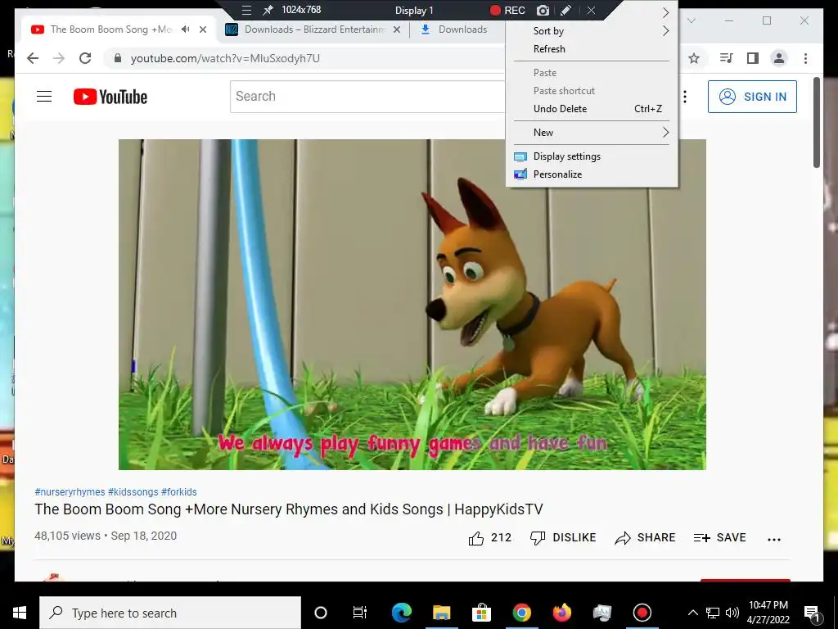
Task: Save the video to a playlist
Action: (x=720, y=537)
